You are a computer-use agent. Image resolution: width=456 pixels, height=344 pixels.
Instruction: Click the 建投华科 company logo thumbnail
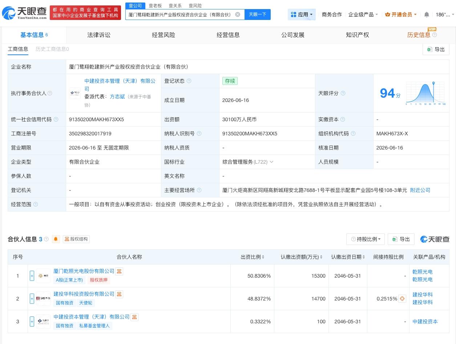[x=43, y=299]
